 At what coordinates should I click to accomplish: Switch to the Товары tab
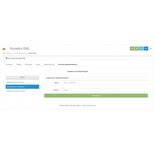point(19,64)
